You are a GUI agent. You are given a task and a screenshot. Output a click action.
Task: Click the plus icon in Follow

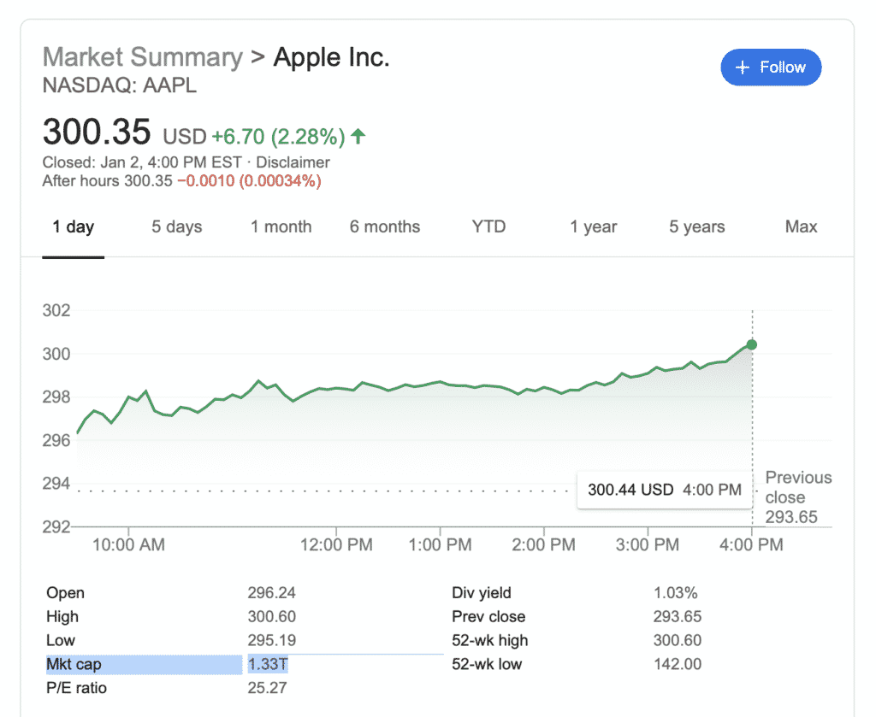[x=743, y=68]
